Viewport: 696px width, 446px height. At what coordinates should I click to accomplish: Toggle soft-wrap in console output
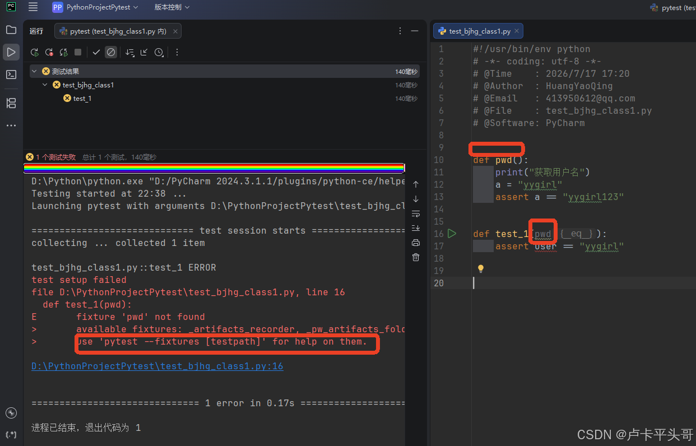[416, 213]
